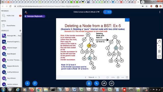
Task: Open Word from taskbar
Action: coord(74,90)
